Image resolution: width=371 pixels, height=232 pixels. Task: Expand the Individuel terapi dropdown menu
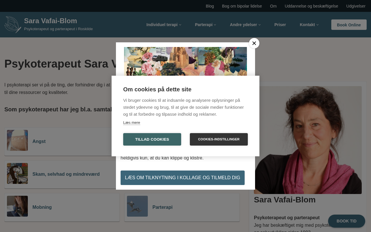[164, 25]
